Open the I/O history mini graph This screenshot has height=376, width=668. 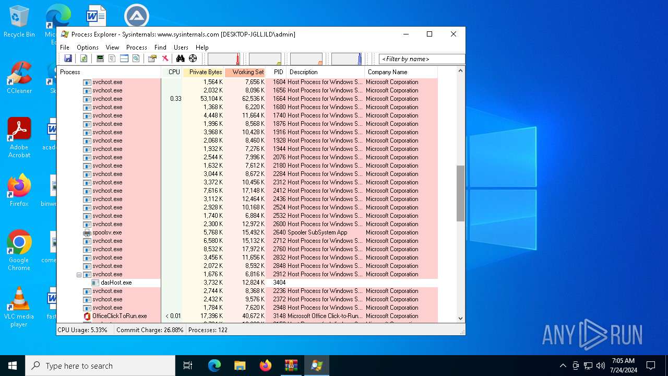click(306, 58)
